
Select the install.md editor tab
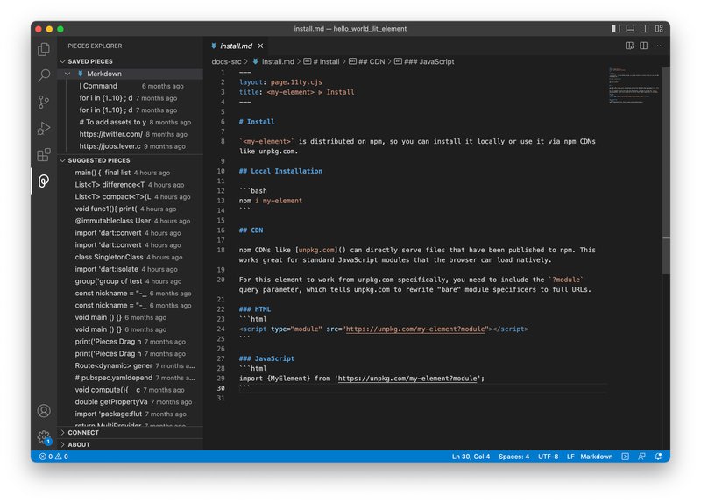(x=237, y=46)
